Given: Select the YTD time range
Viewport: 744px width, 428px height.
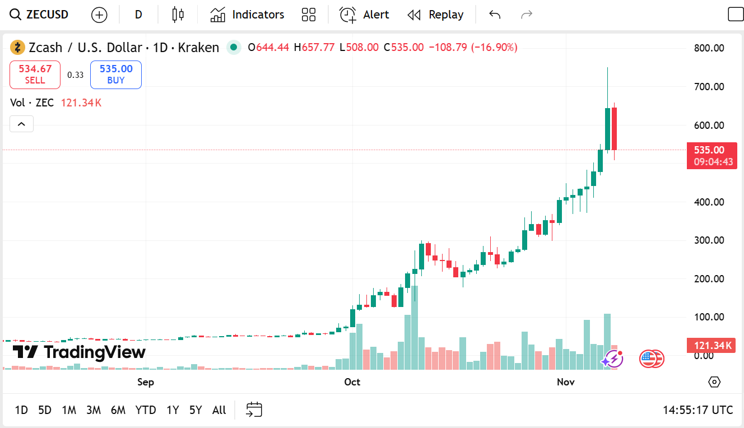Looking at the screenshot, I should [146, 410].
